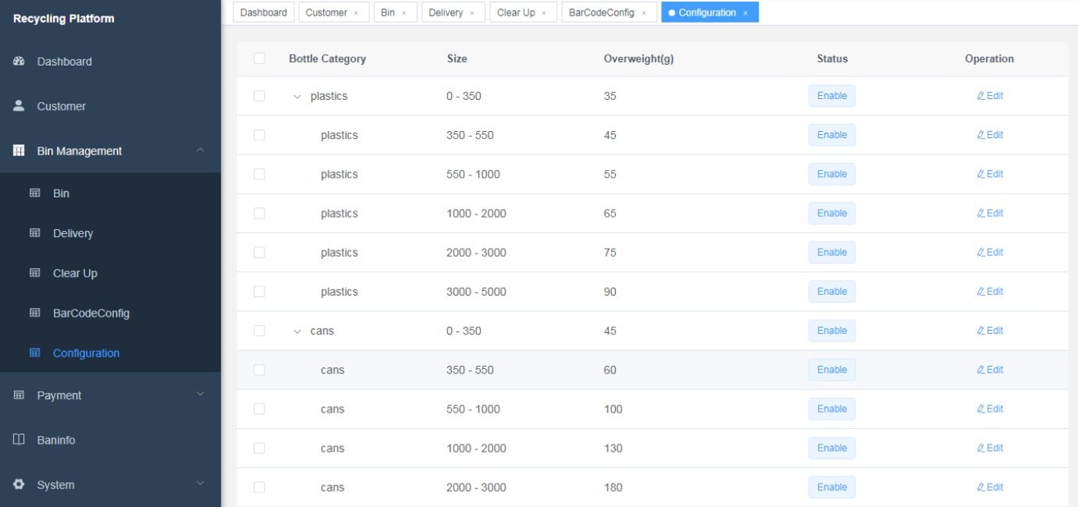This screenshot has height=507, width=1078.
Task: Collapse the cans category tree row
Action: coord(297,331)
